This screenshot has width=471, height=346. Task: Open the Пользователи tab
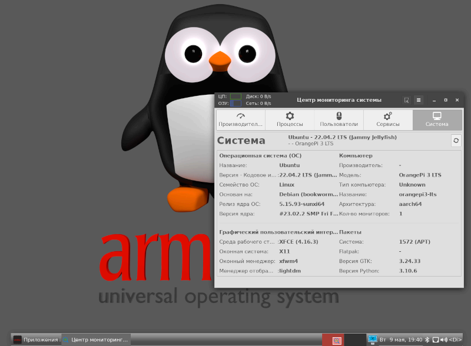tap(339, 119)
